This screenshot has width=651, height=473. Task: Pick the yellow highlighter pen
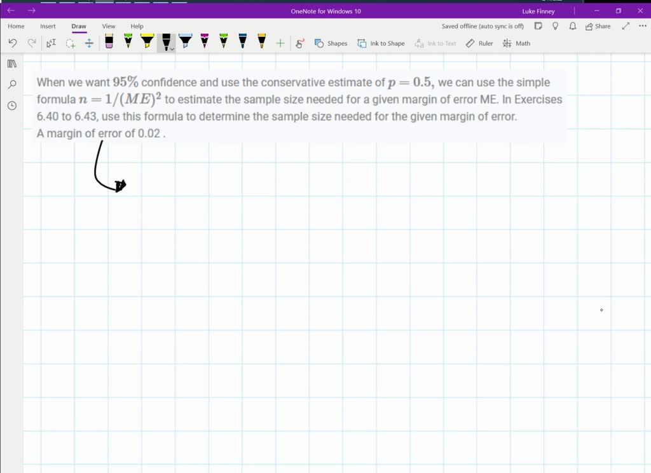point(147,42)
